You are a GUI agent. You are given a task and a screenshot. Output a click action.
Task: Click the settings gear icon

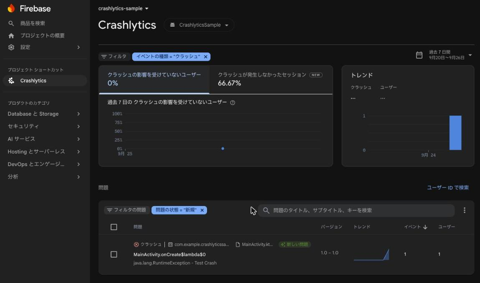(11, 47)
